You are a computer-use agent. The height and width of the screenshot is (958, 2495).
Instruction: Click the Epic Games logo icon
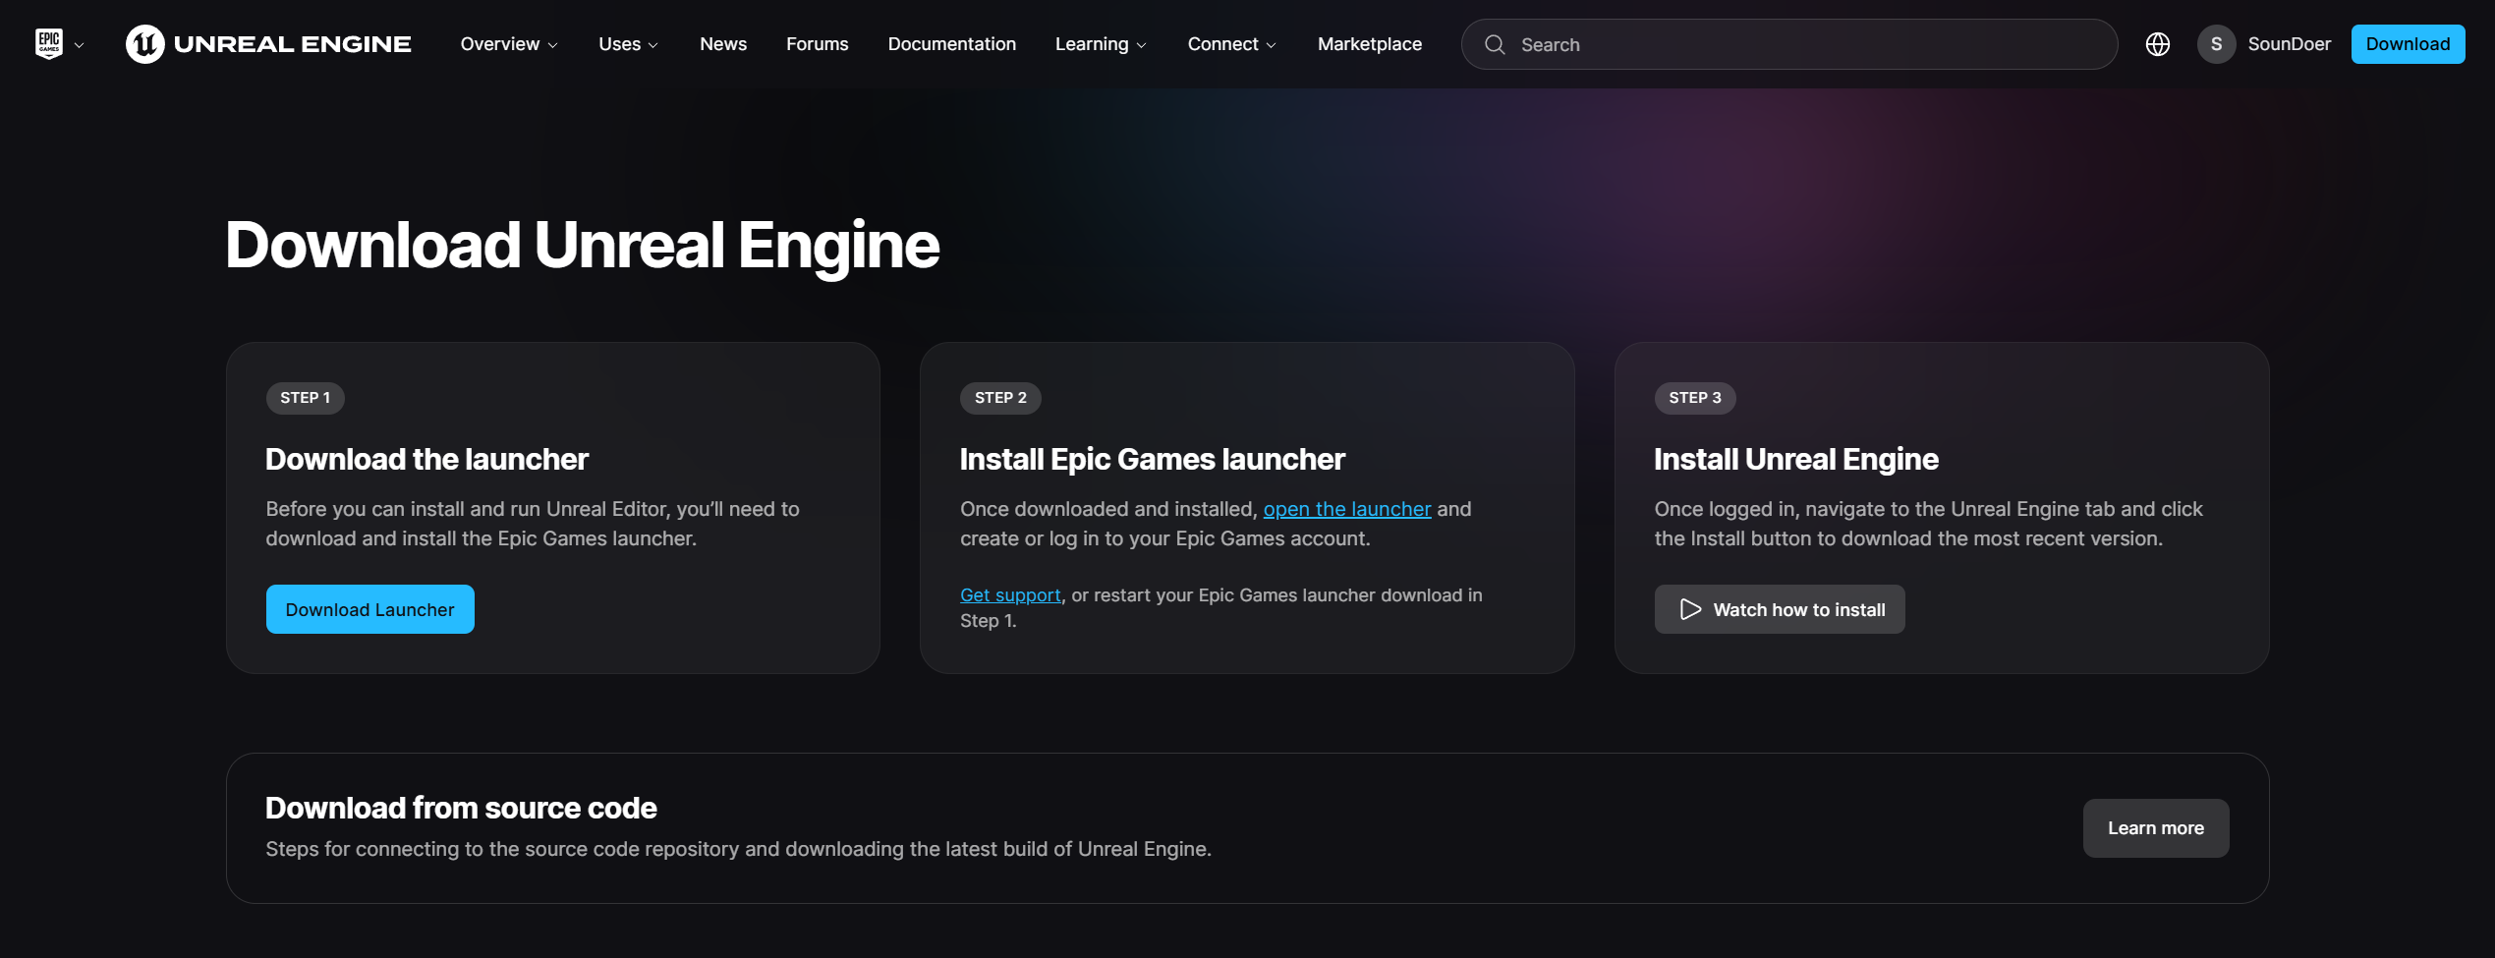48,44
